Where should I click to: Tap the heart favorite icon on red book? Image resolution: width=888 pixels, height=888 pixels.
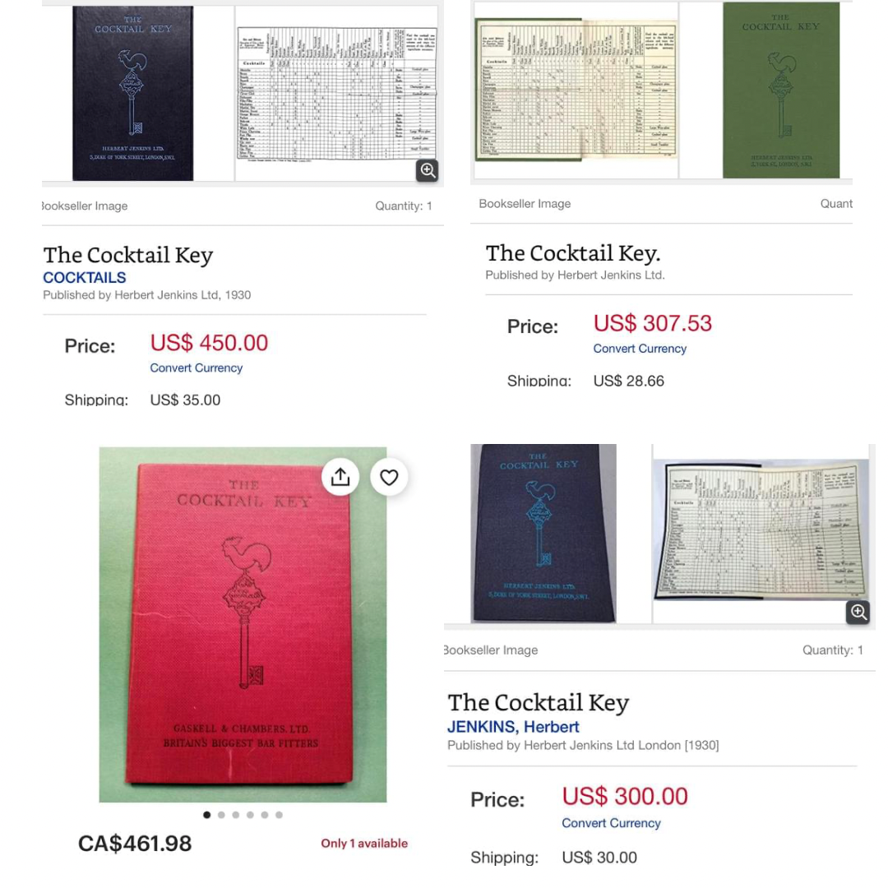(389, 478)
